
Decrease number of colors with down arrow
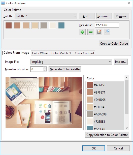(x=45, y=70)
